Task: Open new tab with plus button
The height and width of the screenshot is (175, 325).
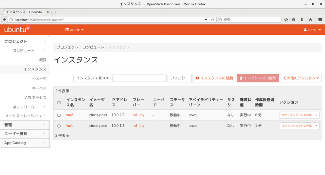Action: 55,12
